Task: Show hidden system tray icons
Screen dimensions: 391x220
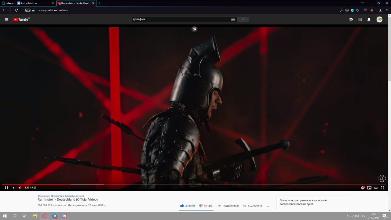Action: 347,216
